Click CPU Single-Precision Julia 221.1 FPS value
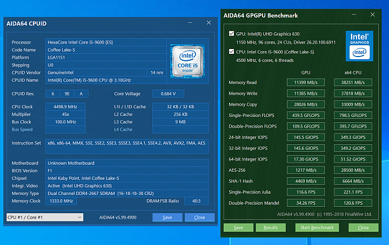Image resolution: width=389 pixels, height=245 pixels. [x=353, y=192]
